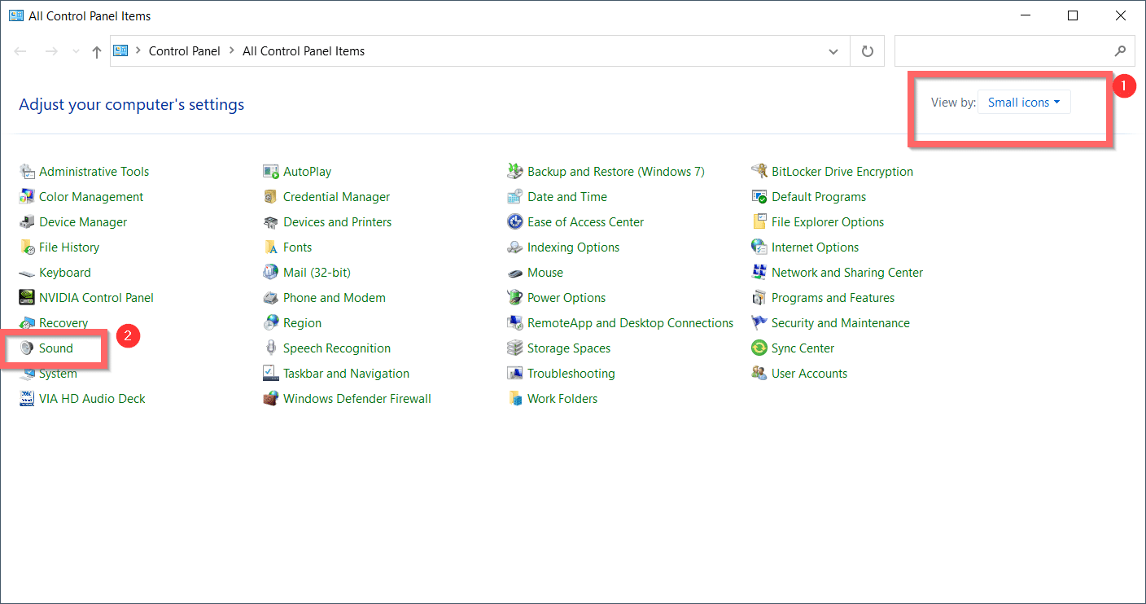The height and width of the screenshot is (604, 1146).
Task: Open the address bar history dropdown
Action: point(833,51)
